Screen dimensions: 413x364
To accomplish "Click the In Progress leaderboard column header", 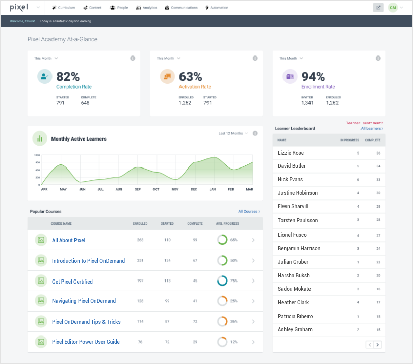I will click(350, 140).
